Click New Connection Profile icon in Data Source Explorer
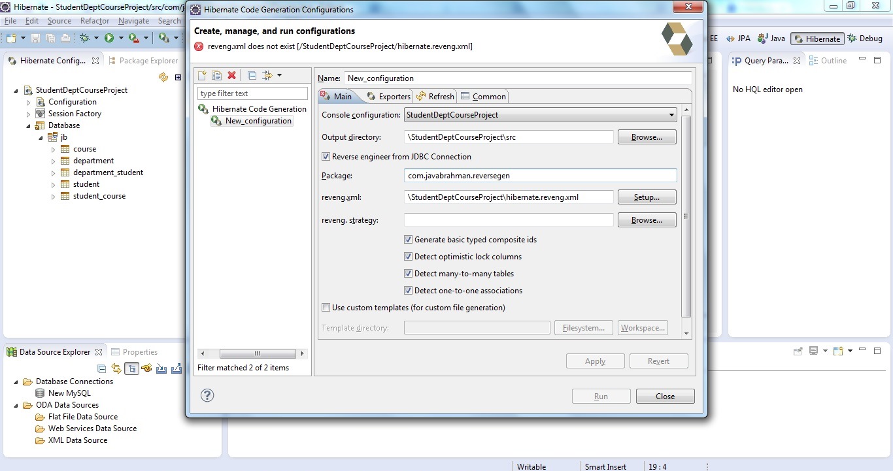This screenshot has width=893, height=471. pyautogui.click(x=147, y=368)
